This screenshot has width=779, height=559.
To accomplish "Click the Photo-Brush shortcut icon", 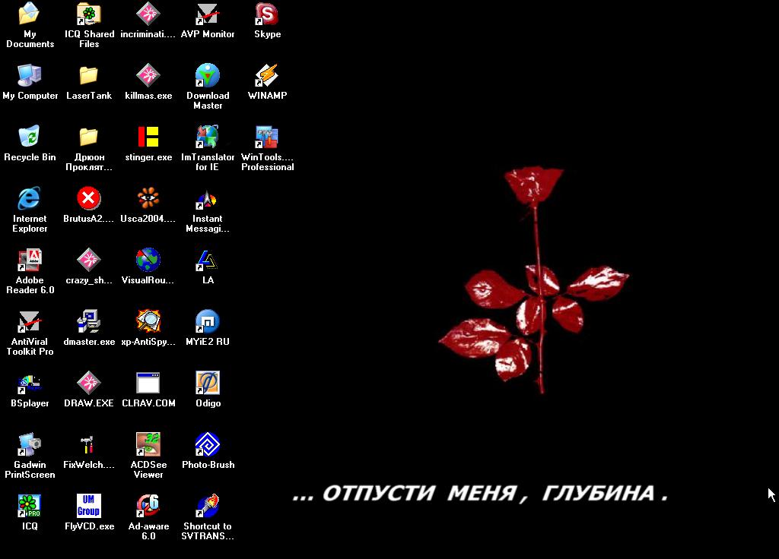I will coord(208,444).
